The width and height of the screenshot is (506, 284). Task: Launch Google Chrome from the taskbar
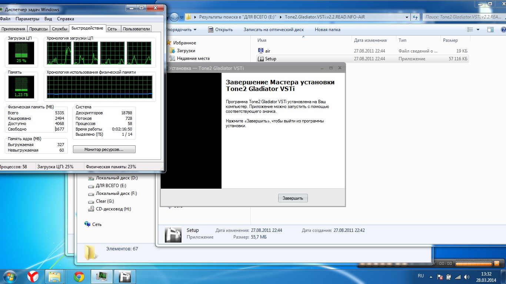coord(79,276)
